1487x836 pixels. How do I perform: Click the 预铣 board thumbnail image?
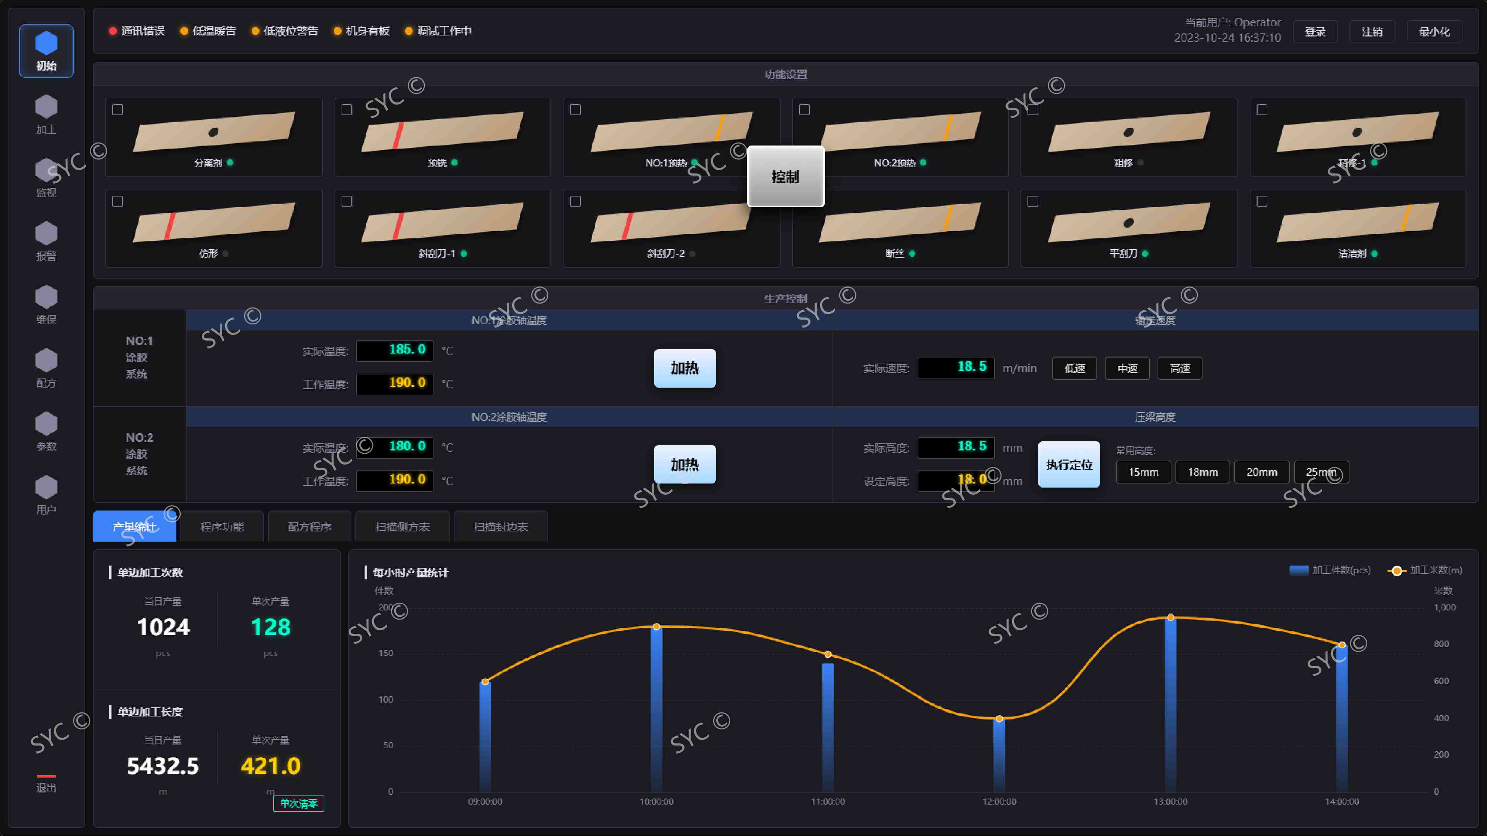(x=443, y=132)
